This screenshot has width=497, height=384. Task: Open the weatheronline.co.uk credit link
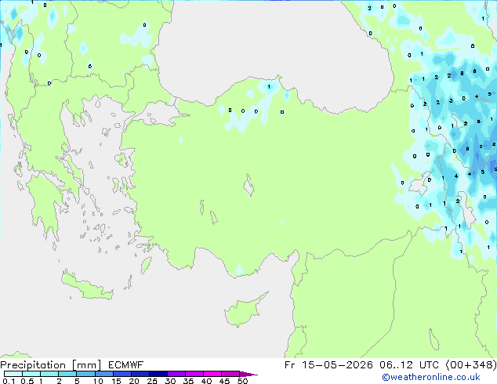tap(431, 377)
